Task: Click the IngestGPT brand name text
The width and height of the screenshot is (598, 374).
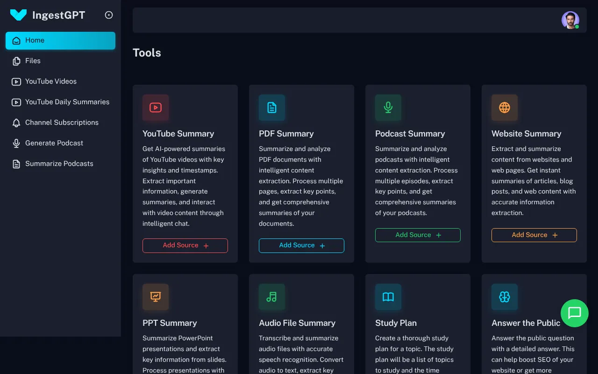Action: (x=58, y=15)
